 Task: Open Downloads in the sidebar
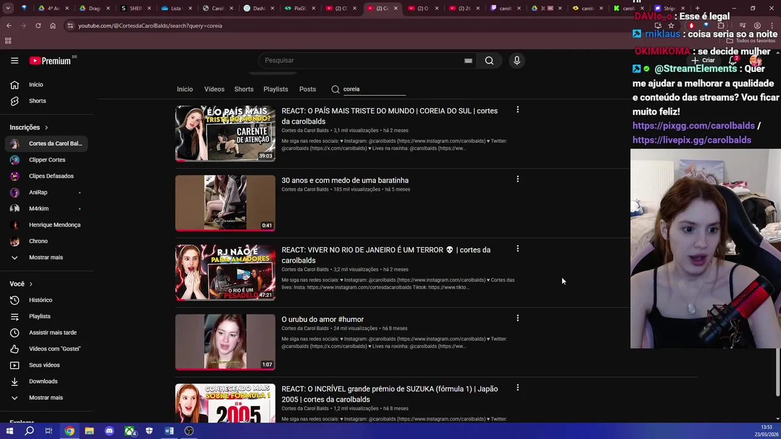(47, 381)
